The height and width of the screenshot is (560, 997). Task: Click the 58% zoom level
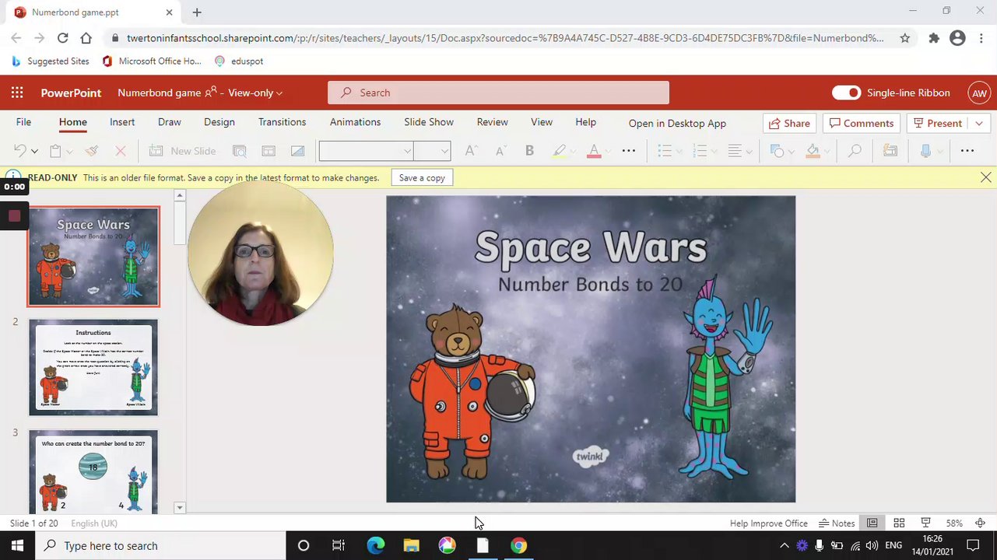[954, 523]
